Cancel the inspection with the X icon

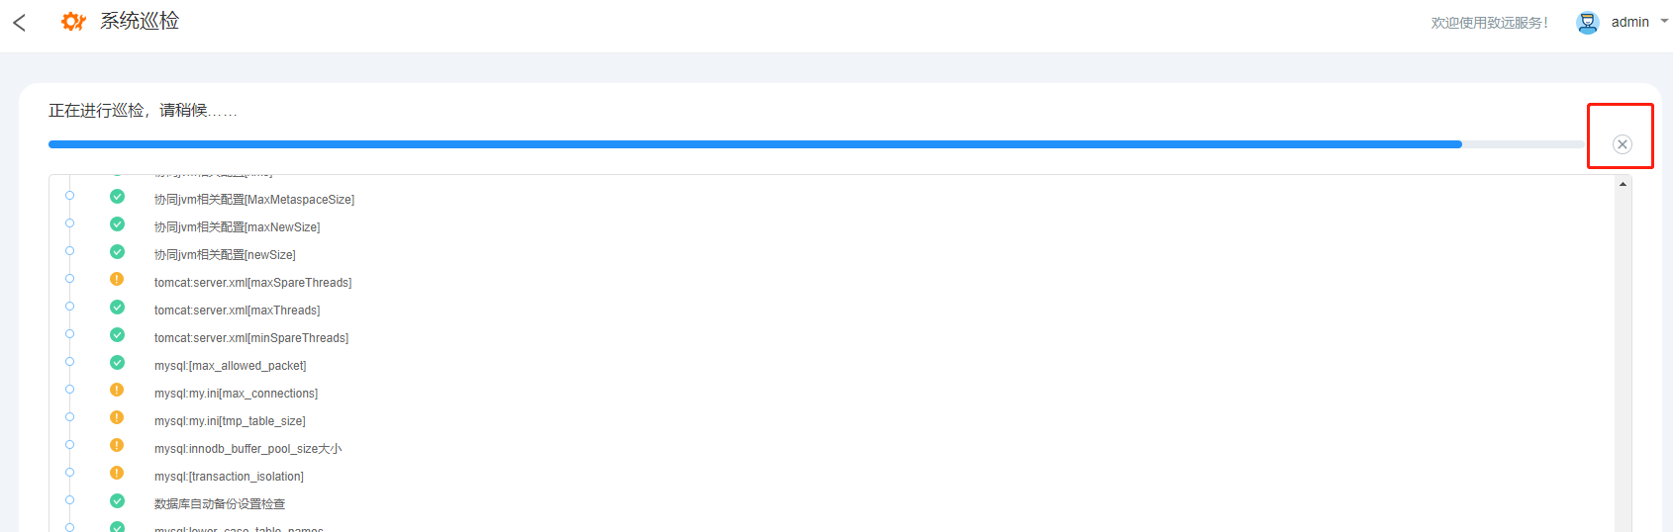coord(1622,144)
